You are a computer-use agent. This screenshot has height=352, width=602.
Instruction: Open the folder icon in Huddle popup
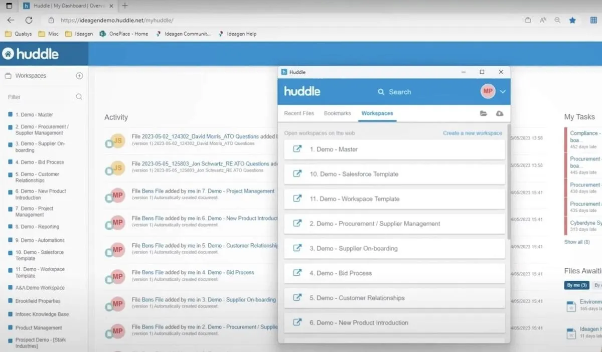pos(483,114)
